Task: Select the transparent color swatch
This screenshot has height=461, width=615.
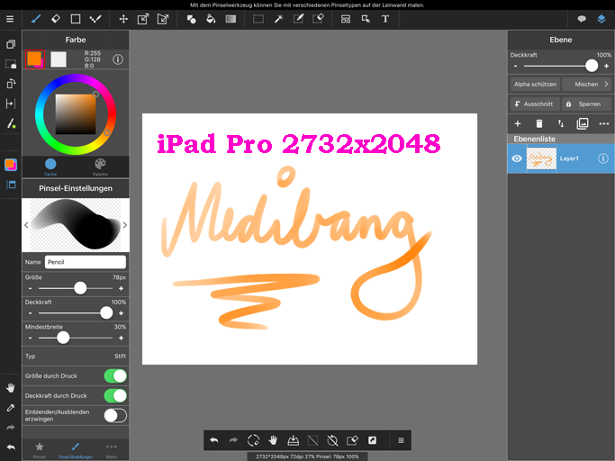Action: [59, 59]
